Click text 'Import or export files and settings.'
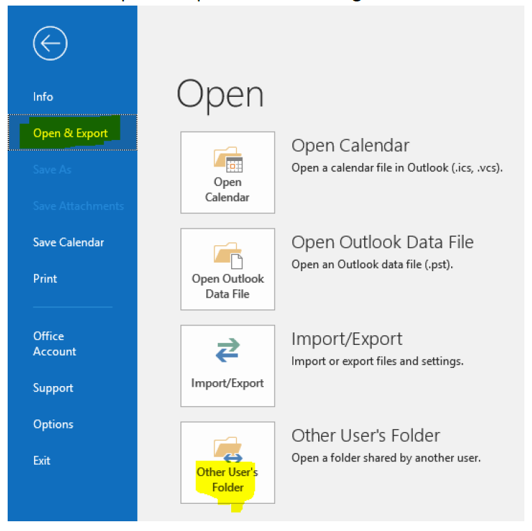The height and width of the screenshot is (531, 532). coord(377,361)
